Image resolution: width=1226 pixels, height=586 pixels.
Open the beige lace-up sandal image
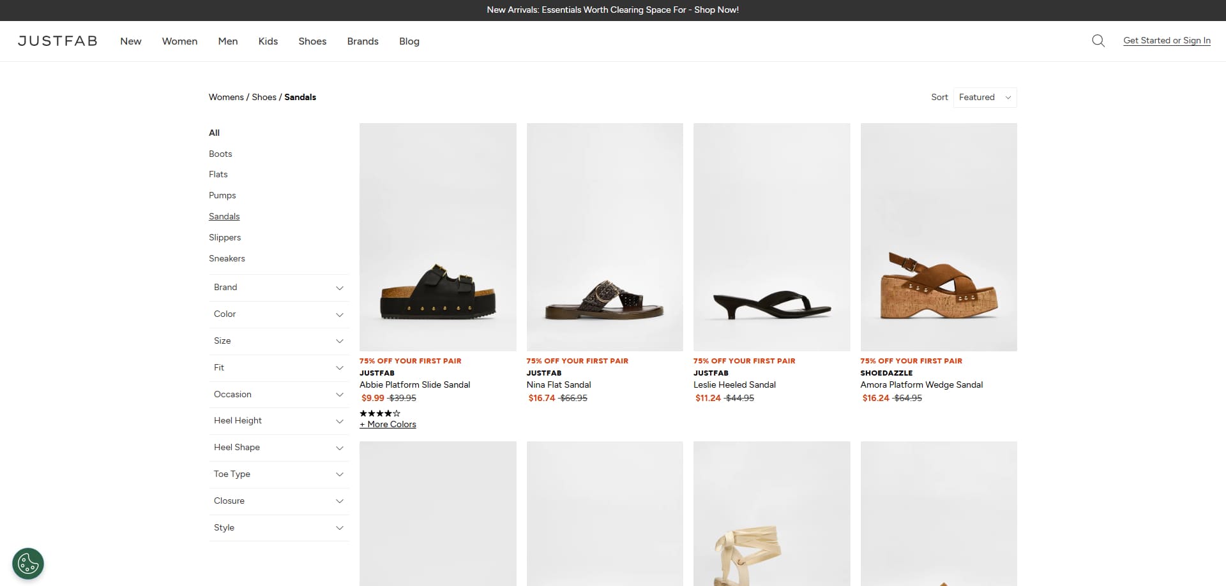[772, 513]
